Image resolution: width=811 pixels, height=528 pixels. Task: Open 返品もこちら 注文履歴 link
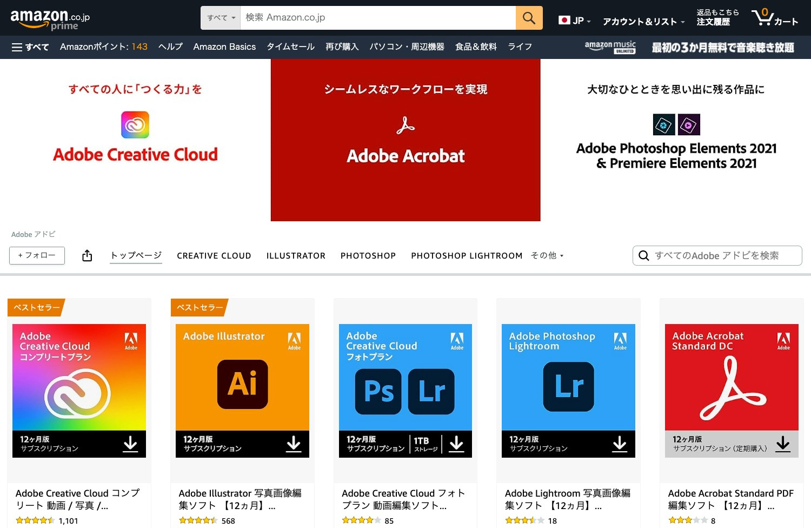[x=717, y=17]
